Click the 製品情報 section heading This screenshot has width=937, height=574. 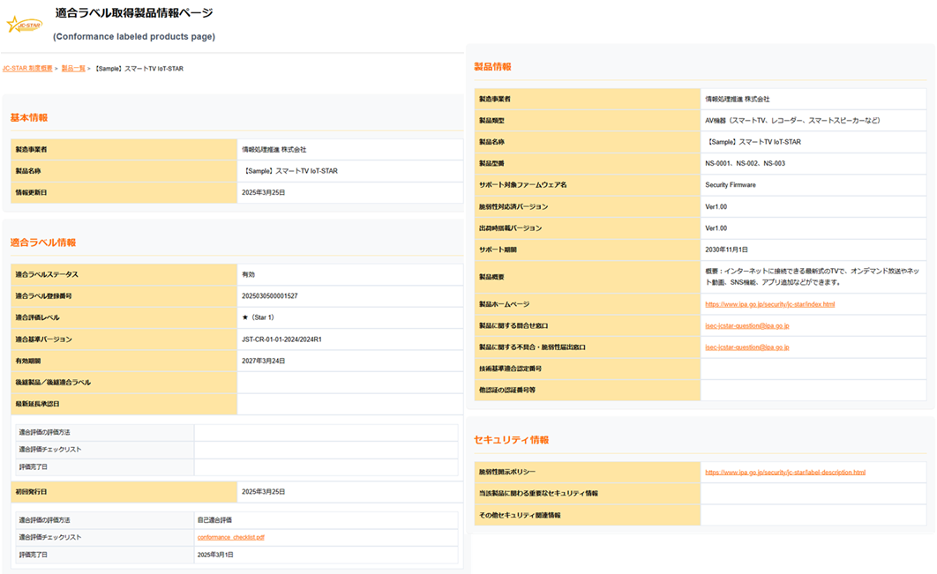point(492,67)
